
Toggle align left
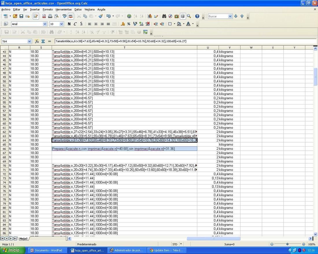89,24
